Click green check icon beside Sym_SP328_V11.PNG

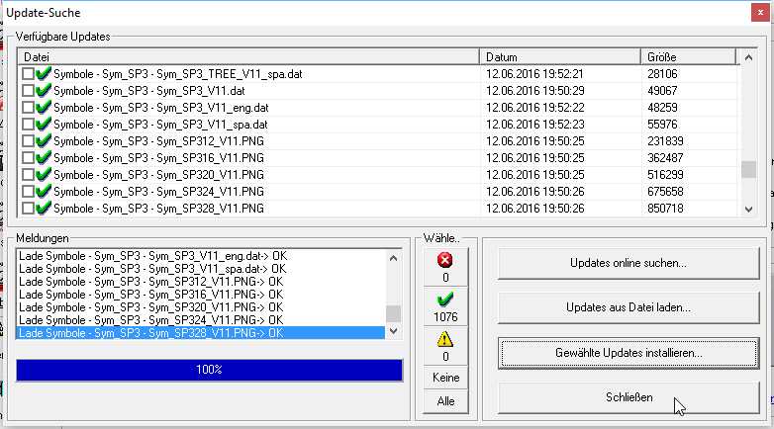[44, 209]
